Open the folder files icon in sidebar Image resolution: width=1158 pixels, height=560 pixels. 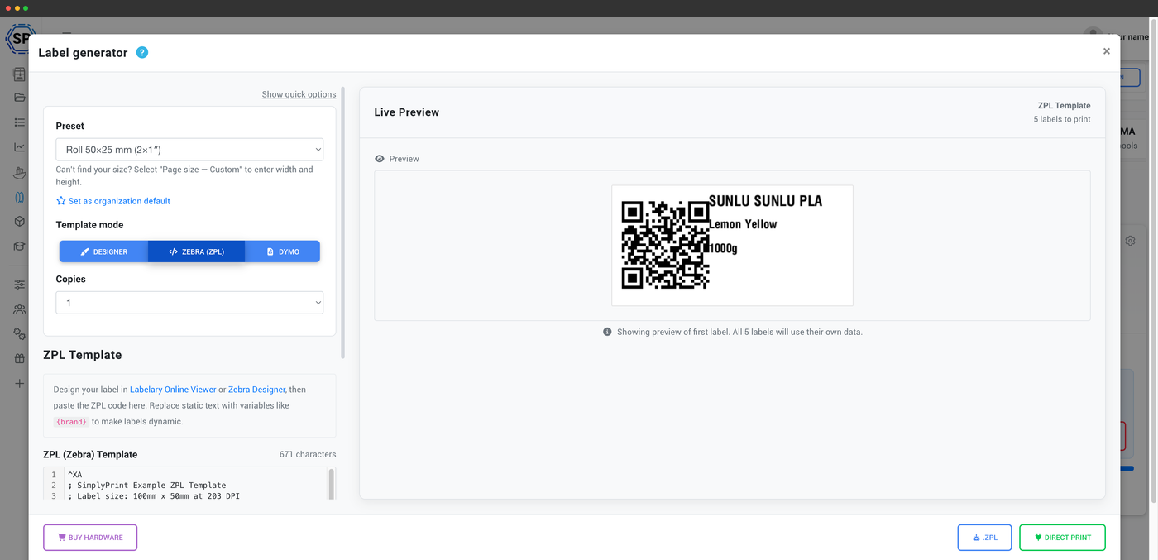click(20, 98)
